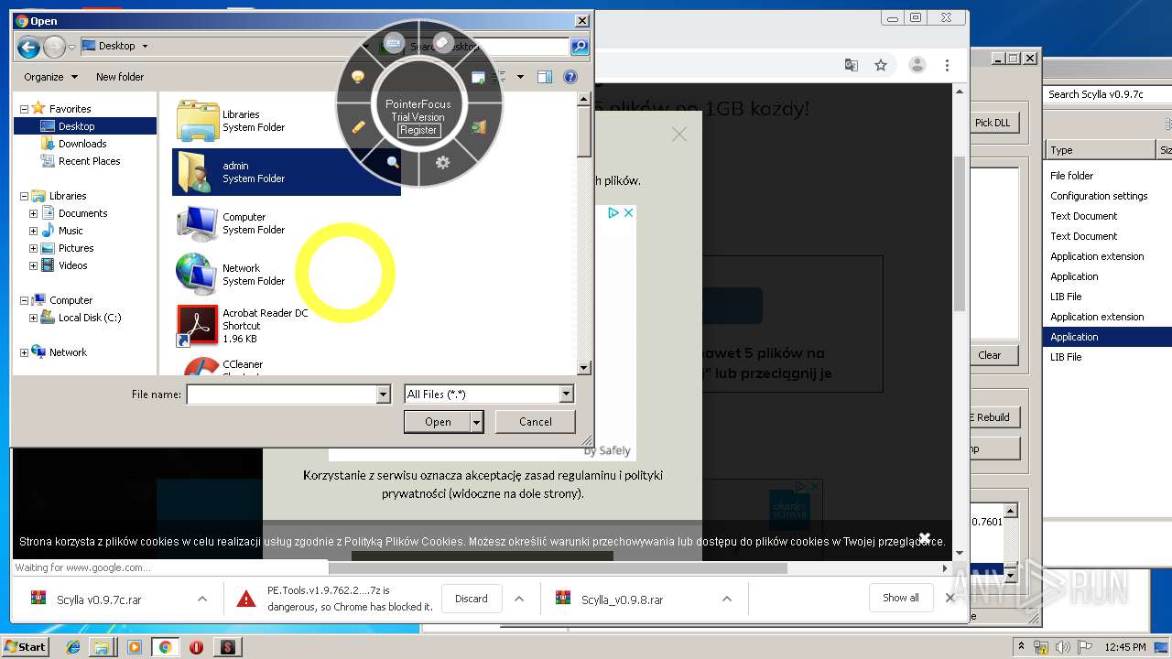The width and height of the screenshot is (1172, 659).
Task: Select the admin system folder item
Action: pos(287,172)
